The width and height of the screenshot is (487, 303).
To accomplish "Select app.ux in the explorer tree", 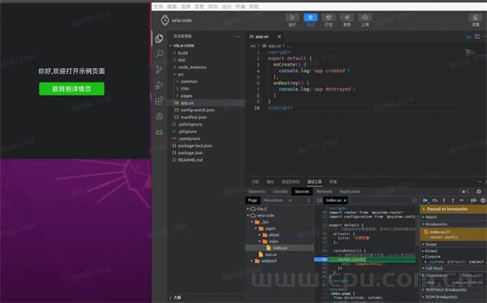I will tap(206, 103).
